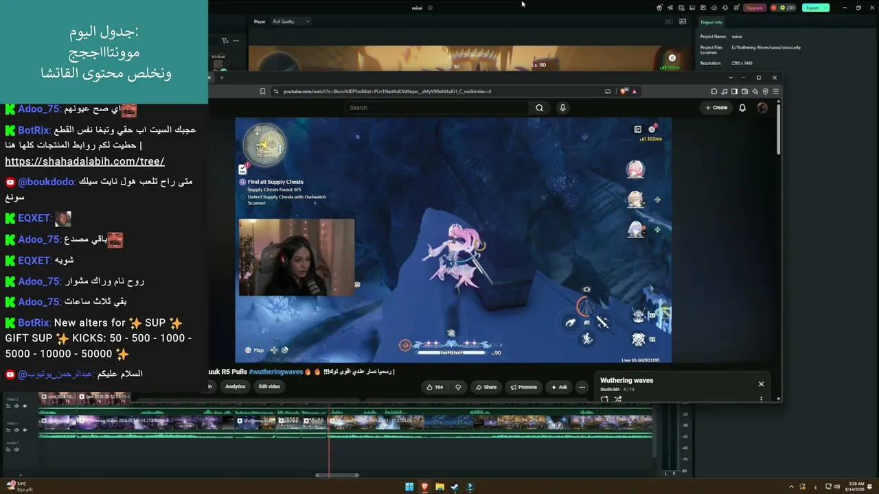
Task: Open the media panel three-dot options
Action: click(237, 40)
